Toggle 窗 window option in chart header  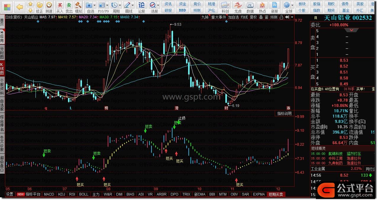[x=267, y=17]
